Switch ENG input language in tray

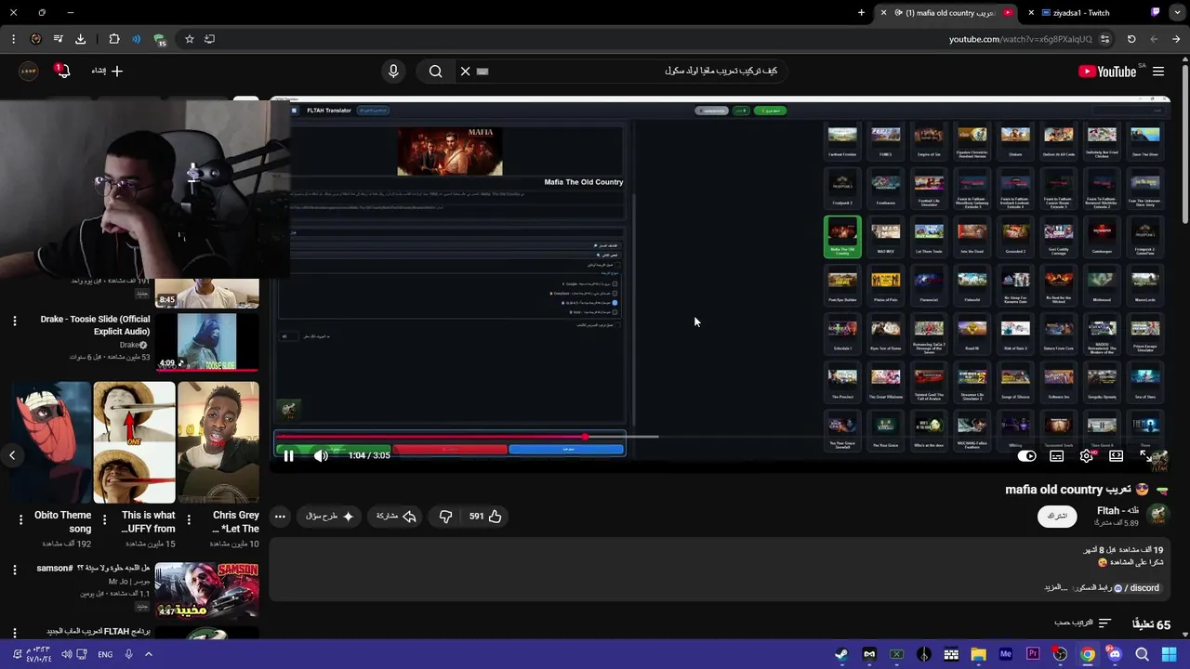105,654
